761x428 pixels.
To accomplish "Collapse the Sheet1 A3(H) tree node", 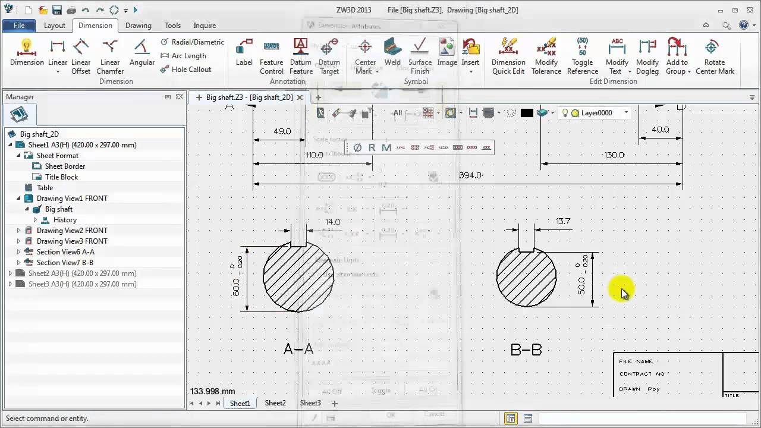I will click(10, 144).
